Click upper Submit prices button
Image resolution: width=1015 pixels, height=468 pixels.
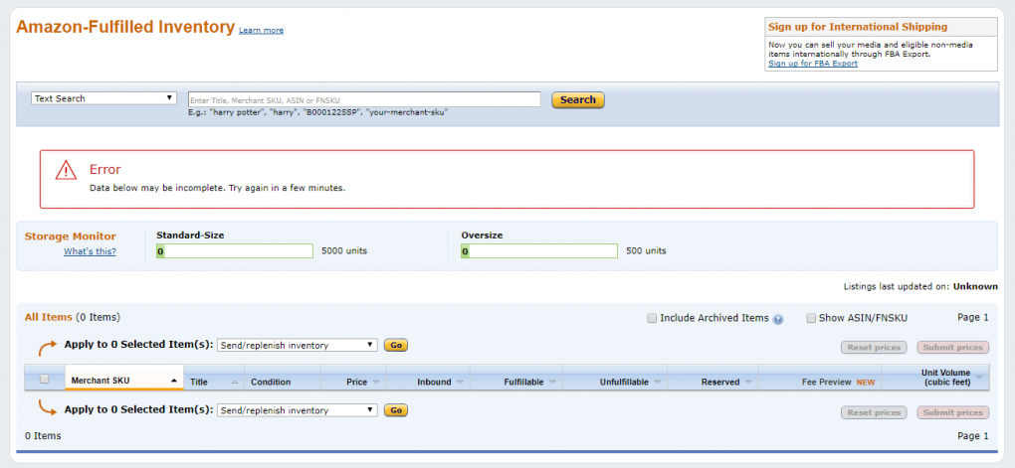click(953, 348)
